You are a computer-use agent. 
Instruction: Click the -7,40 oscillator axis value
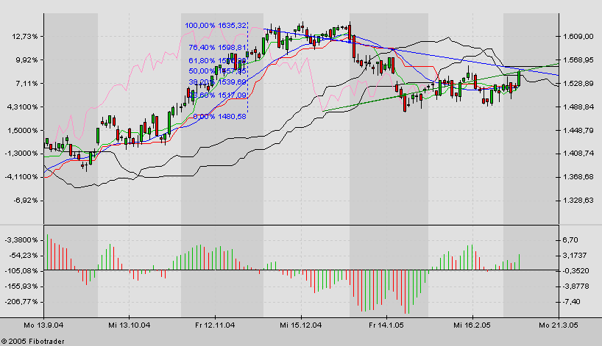(574, 301)
